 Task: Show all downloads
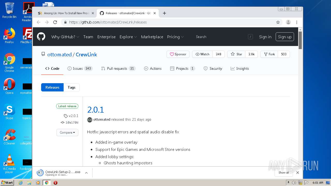click(x=284, y=173)
